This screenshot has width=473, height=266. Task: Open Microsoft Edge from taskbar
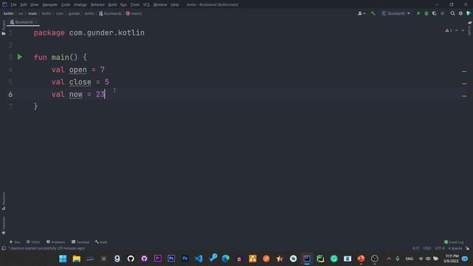pos(225,259)
